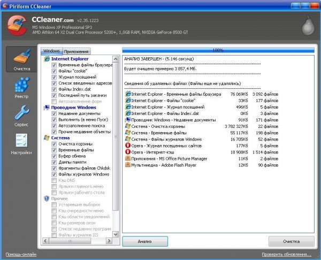Toggle Список введенных адресов checkbox

pos(54,83)
